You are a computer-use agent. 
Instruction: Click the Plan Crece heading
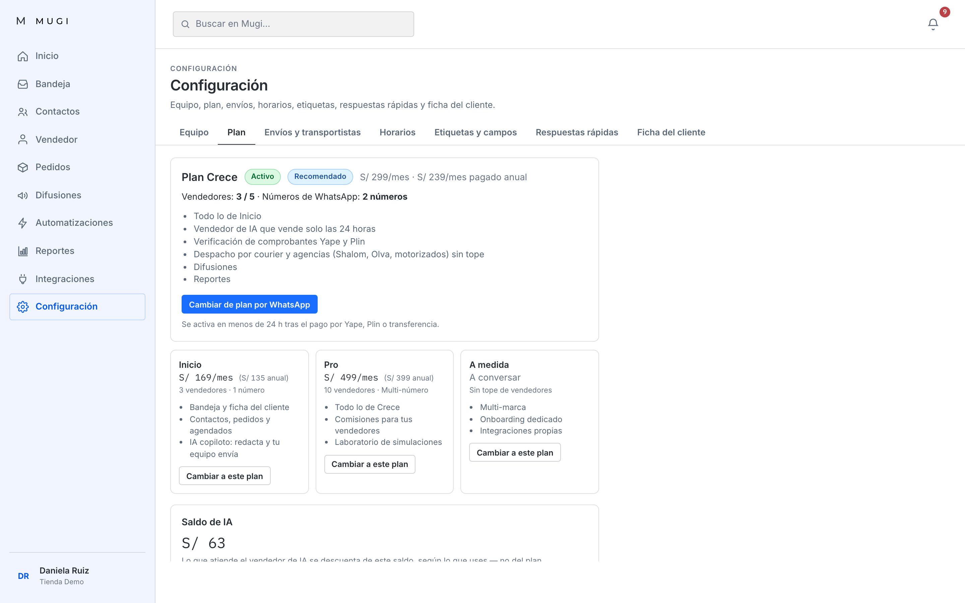(x=209, y=177)
